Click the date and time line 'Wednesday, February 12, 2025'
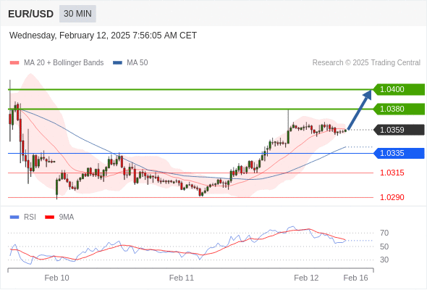 [x=103, y=36]
